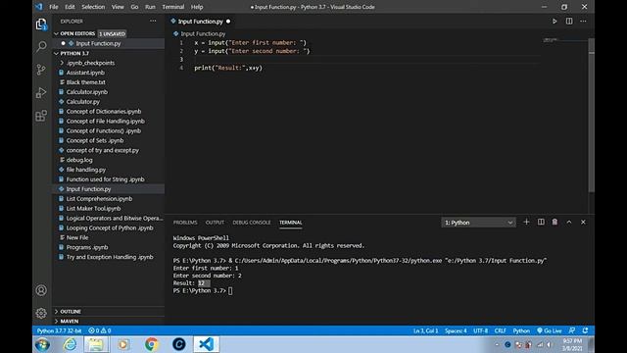Open the Accounts icon in activity bar
Viewport: 627px width, 353px height.
click(41, 290)
